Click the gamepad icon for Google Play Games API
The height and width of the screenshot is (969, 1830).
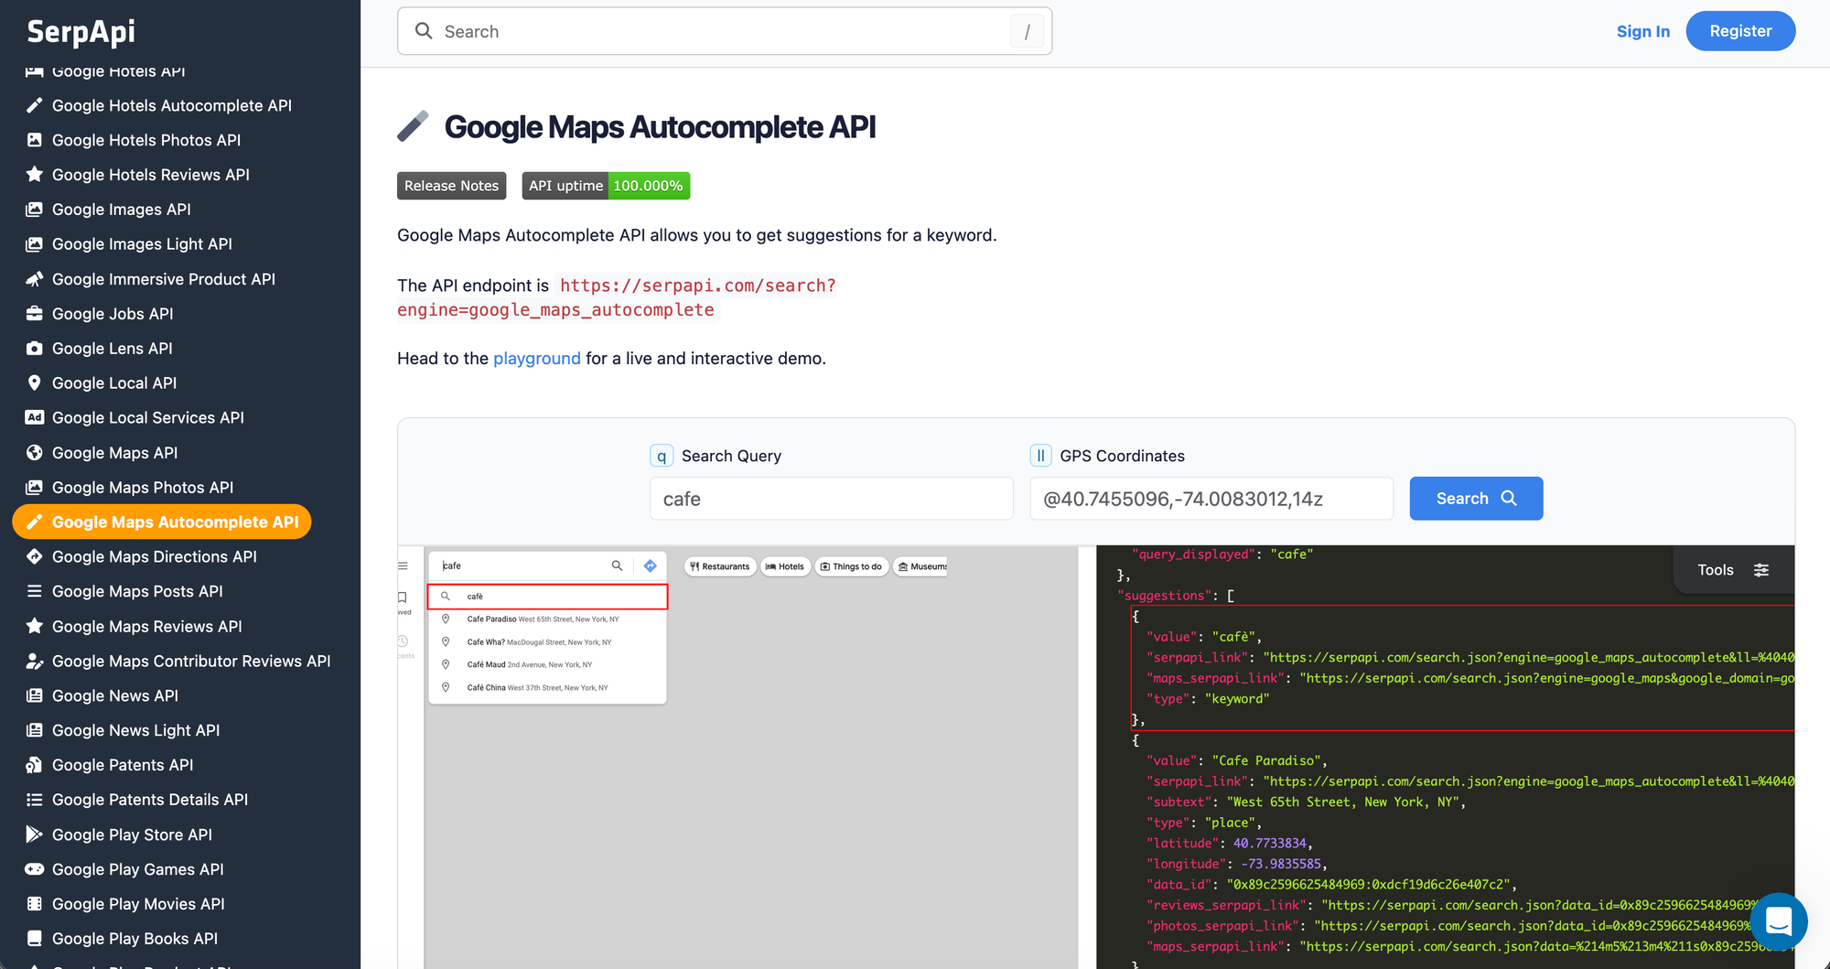pos(35,869)
